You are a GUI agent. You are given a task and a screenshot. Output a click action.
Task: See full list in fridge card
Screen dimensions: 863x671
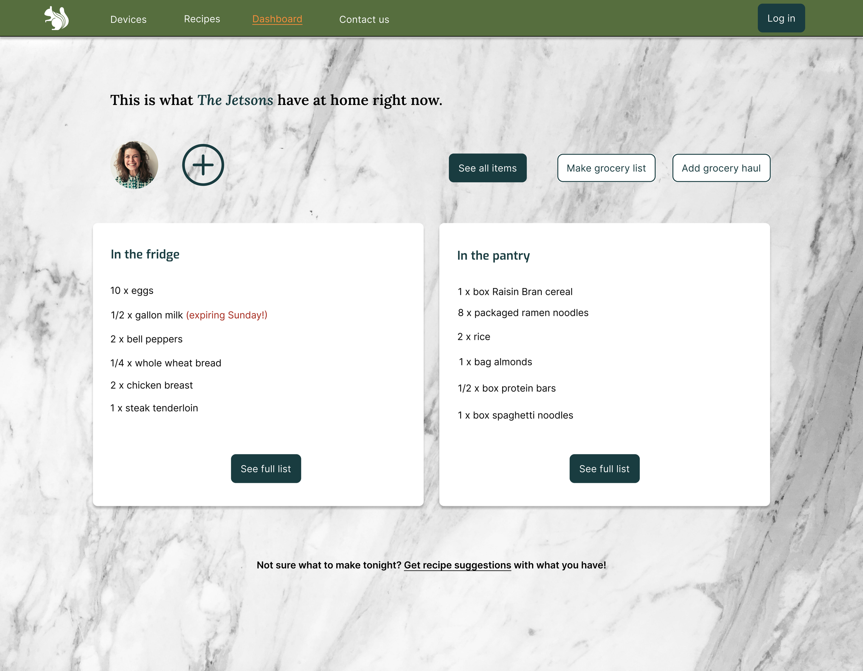[x=265, y=469]
